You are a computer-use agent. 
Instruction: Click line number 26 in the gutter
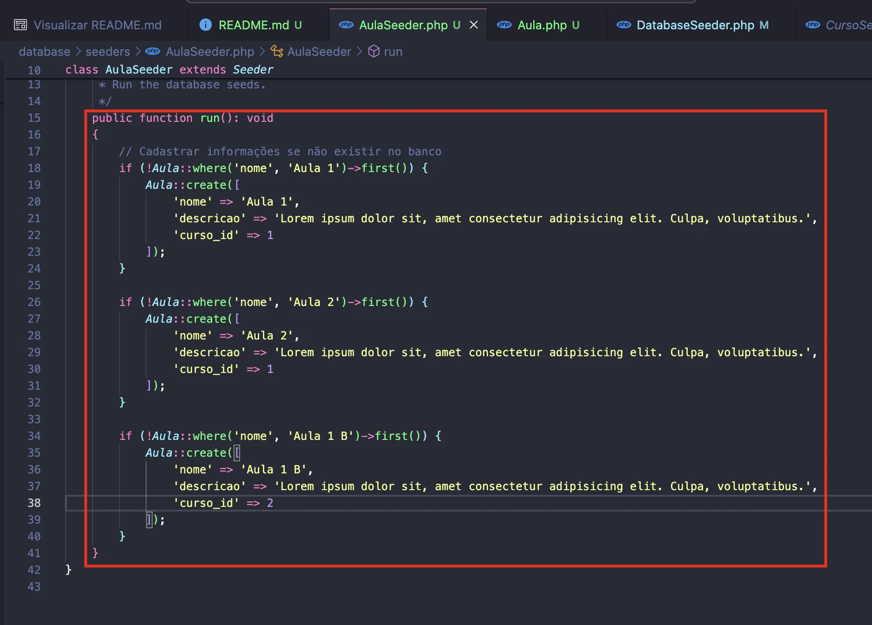click(x=34, y=302)
